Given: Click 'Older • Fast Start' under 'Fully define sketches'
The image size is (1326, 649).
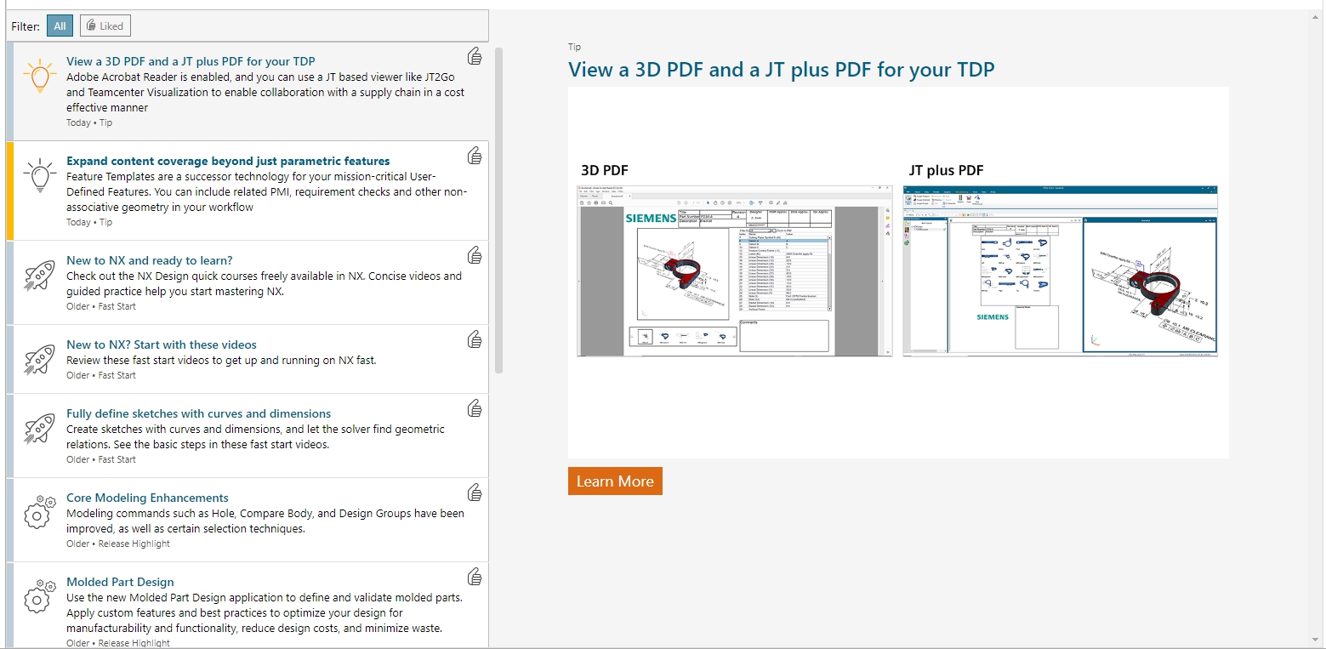Looking at the screenshot, I should pyautogui.click(x=101, y=459).
